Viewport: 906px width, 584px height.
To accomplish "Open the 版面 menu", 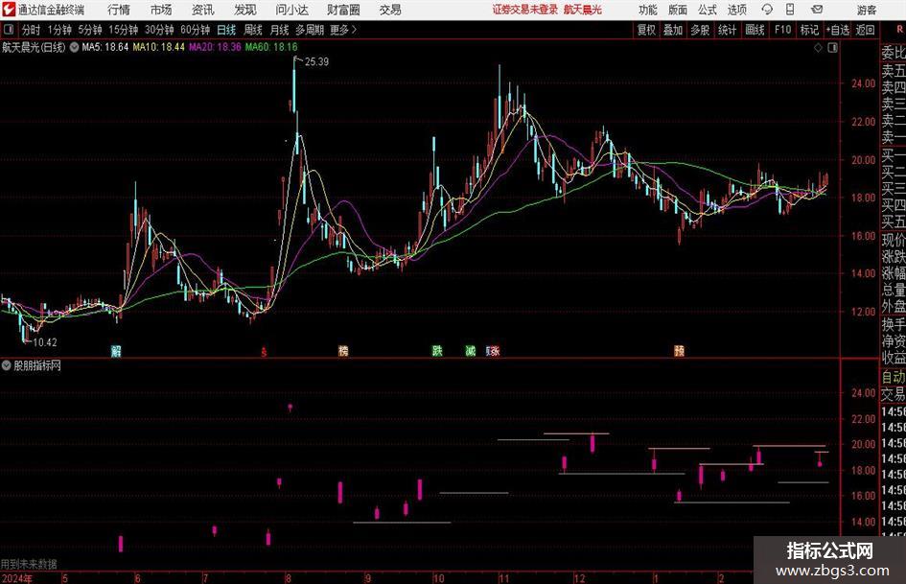I will coord(678,10).
